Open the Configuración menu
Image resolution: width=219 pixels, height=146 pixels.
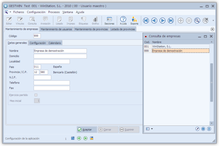coord(36,12)
